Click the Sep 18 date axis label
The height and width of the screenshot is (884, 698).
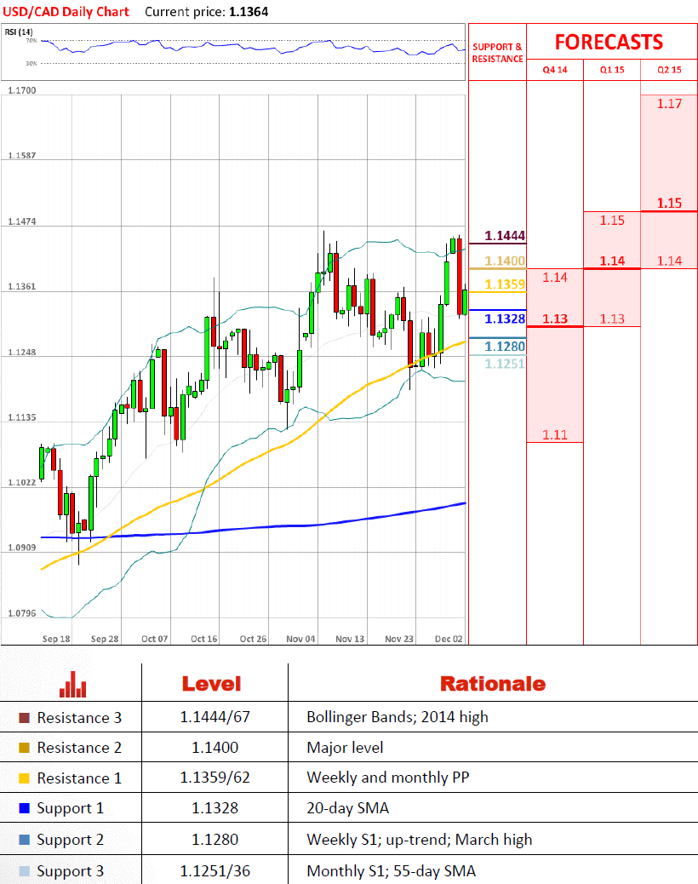click(56, 639)
